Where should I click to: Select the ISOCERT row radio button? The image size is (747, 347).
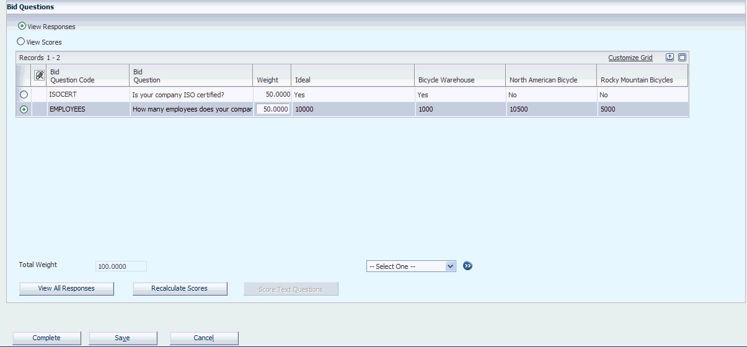tap(24, 95)
